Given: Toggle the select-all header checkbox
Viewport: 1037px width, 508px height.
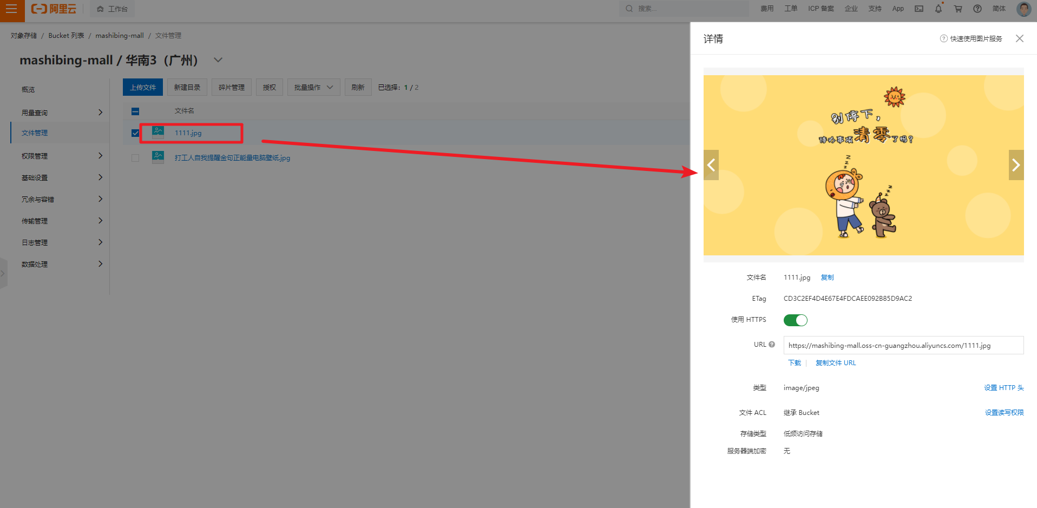Looking at the screenshot, I should point(135,111).
